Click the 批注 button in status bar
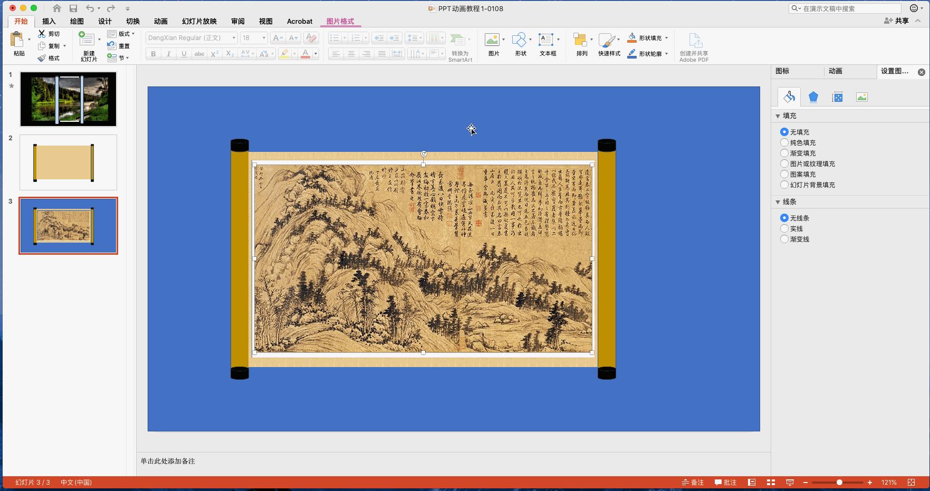Screen dimensions: 930x491 (x=726, y=482)
